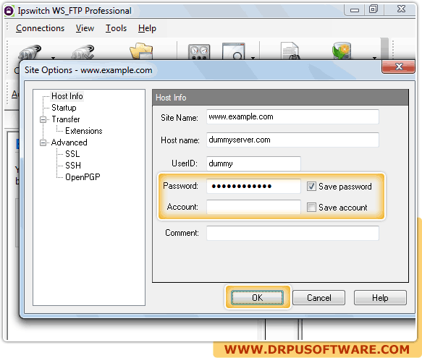
Task: Uncheck the Save password checkbox
Action: click(x=311, y=187)
